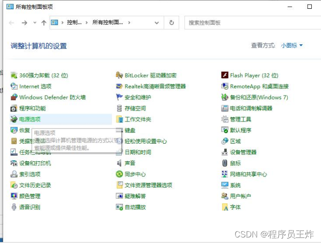The image size is (321, 243).
Task: Click the RemoteApp 和桌面连接 icon
Action: point(225,86)
